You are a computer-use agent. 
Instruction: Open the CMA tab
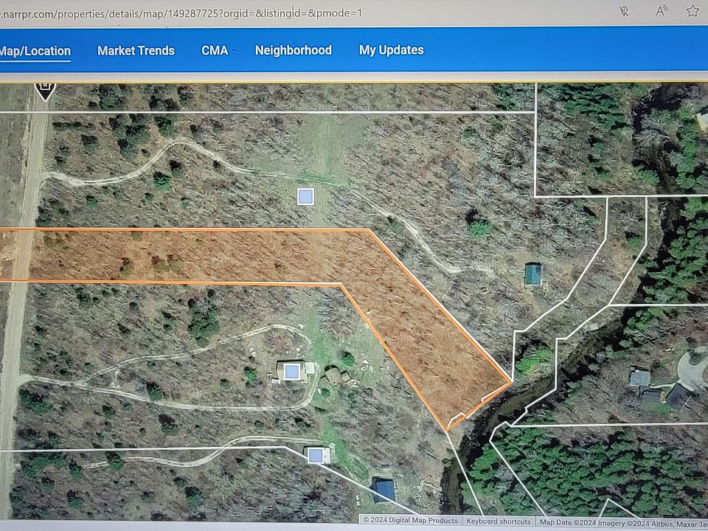pyautogui.click(x=215, y=50)
